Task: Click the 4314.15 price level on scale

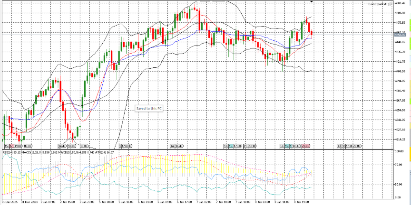Action: click(x=400, y=140)
